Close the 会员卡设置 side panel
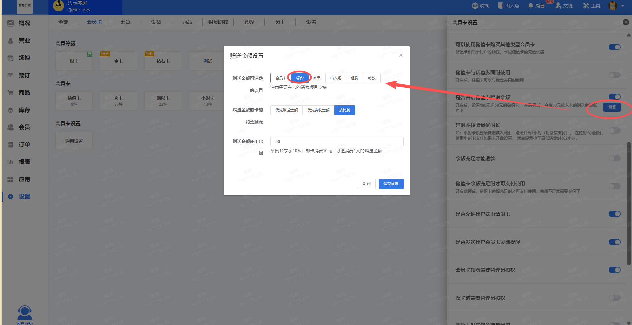 coord(625,22)
